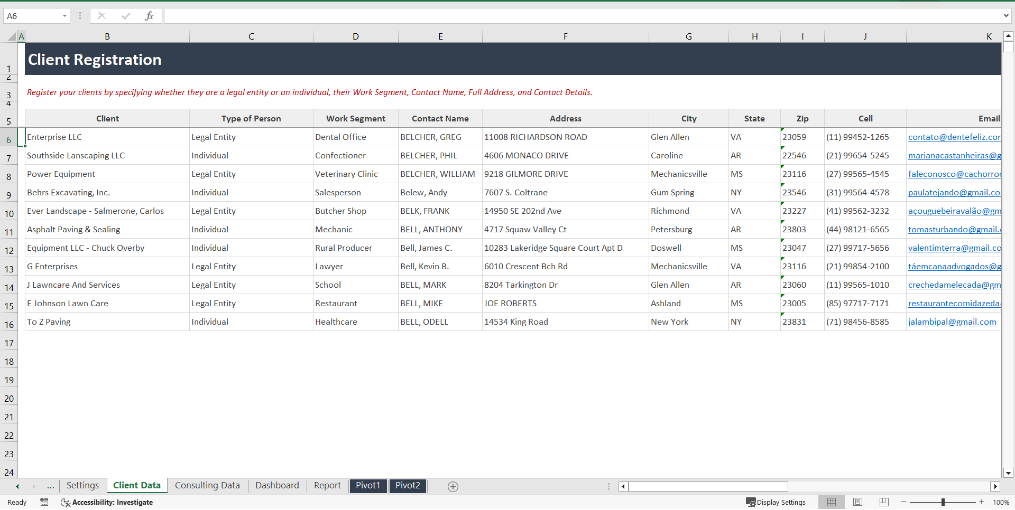The image size is (1015, 510).
Task: Select To Z Paving client cell
Action: pyautogui.click(x=107, y=322)
